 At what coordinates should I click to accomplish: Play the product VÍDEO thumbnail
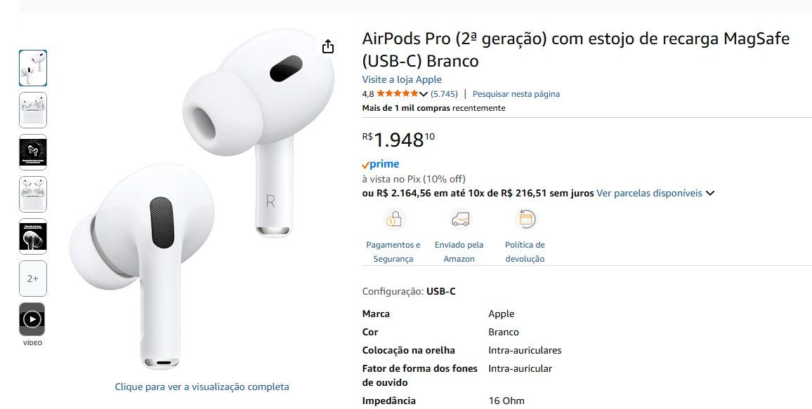point(32,319)
